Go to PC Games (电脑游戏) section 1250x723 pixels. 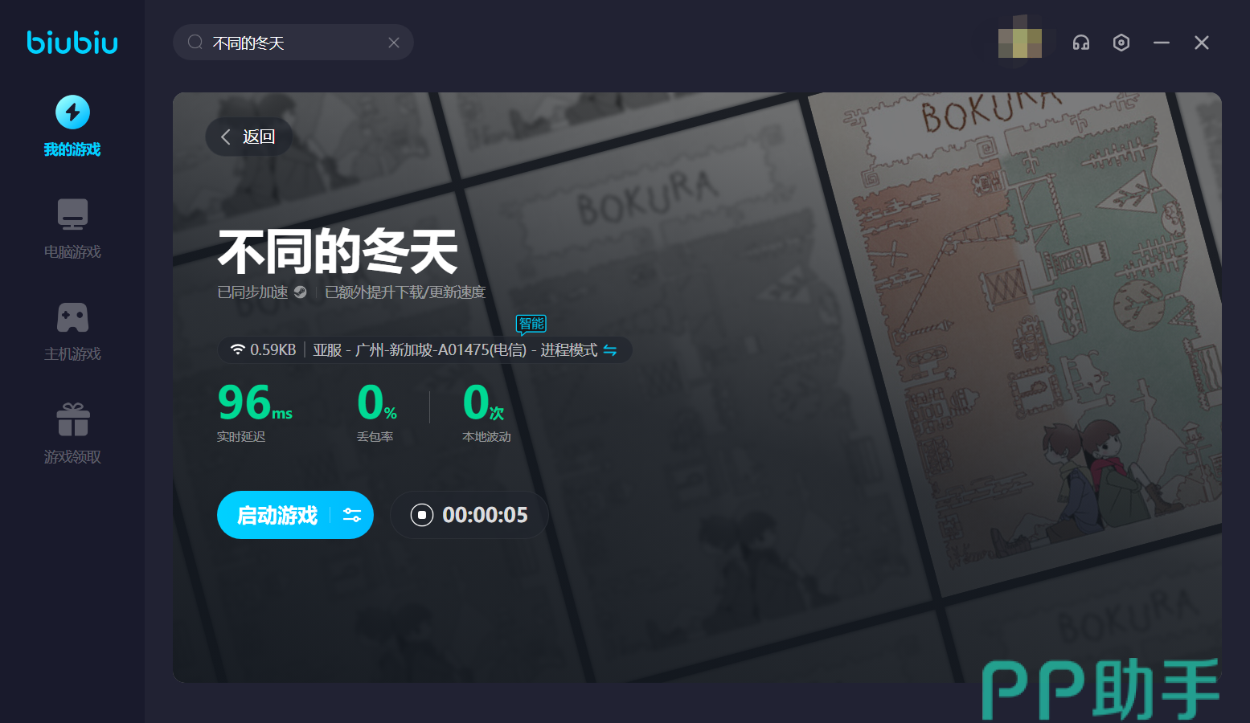click(72, 214)
